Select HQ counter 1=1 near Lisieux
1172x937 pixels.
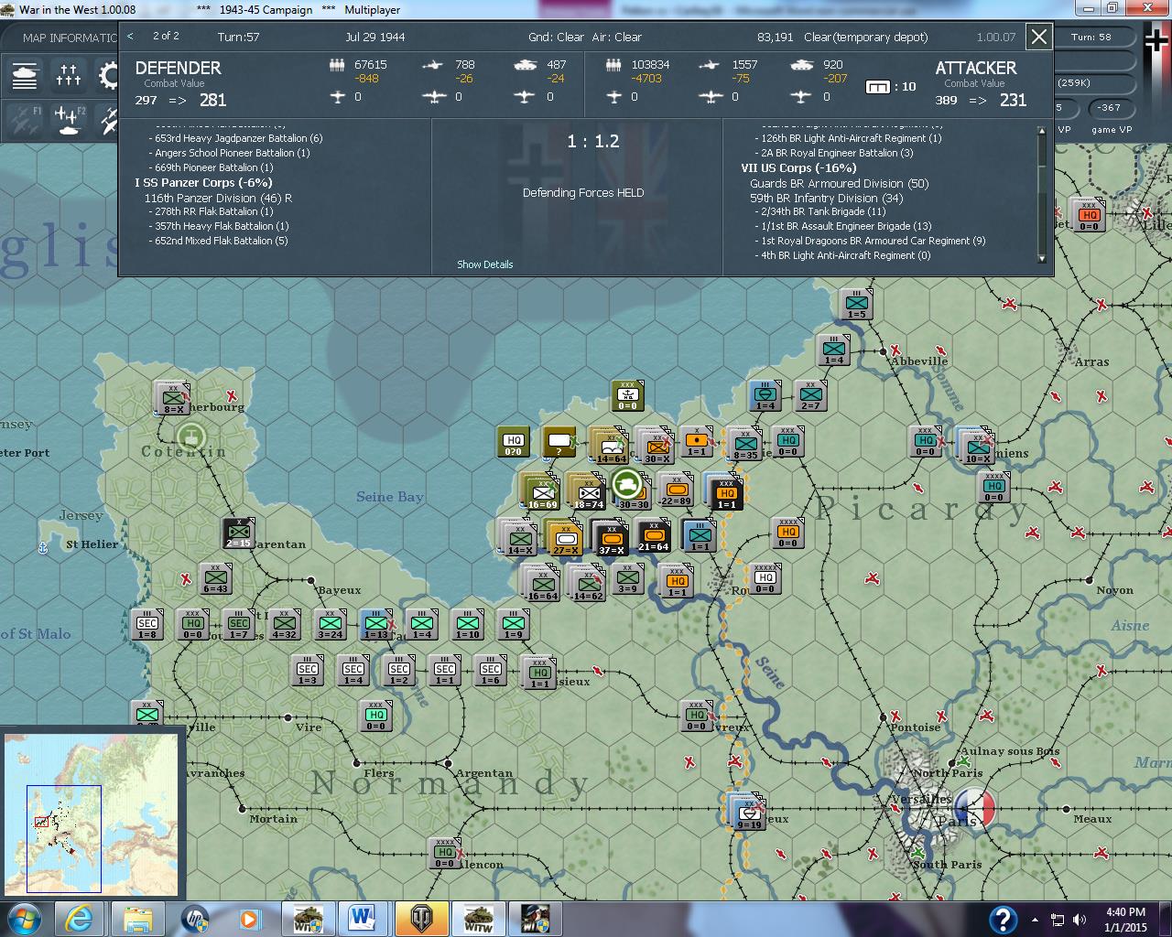point(539,673)
